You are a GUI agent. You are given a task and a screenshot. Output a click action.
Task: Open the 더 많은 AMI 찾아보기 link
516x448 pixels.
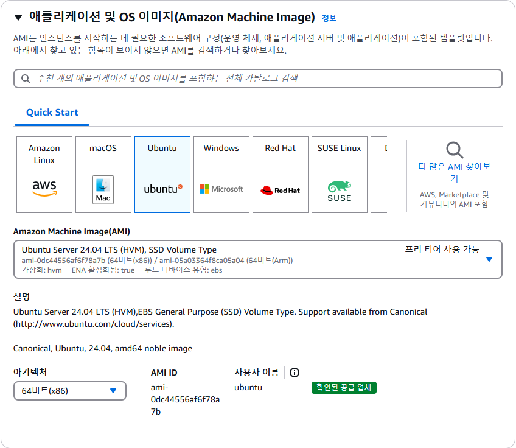(455, 172)
